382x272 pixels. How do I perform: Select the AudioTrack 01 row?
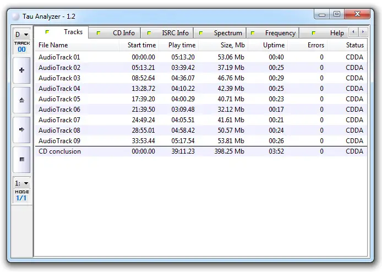pyautogui.click(x=201, y=57)
